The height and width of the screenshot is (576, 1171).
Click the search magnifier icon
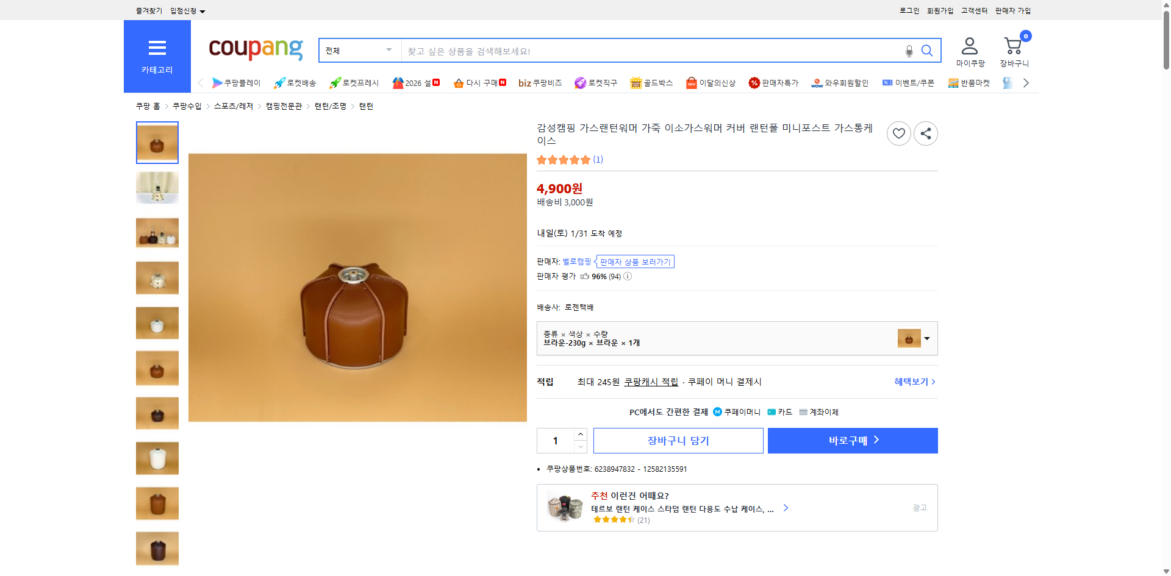click(926, 51)
